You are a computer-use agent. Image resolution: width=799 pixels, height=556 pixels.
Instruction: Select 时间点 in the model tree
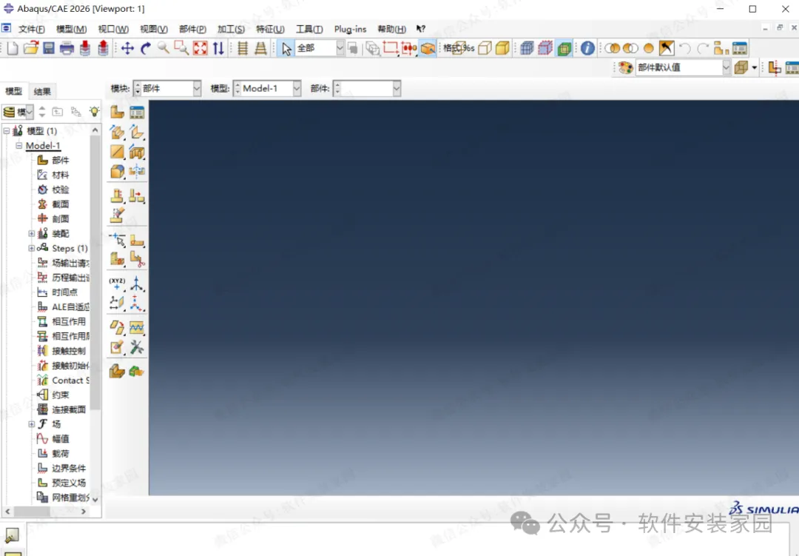64,292
